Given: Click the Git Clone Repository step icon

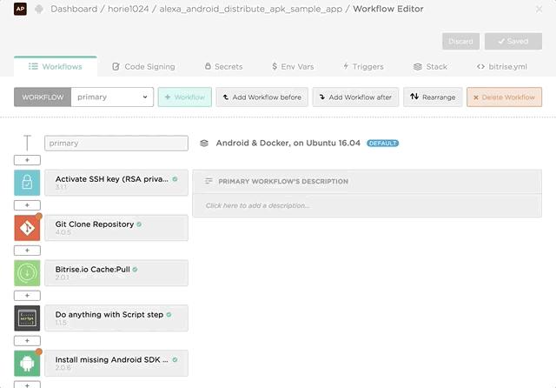Looking at the screenshot, I should click(27, 228).
